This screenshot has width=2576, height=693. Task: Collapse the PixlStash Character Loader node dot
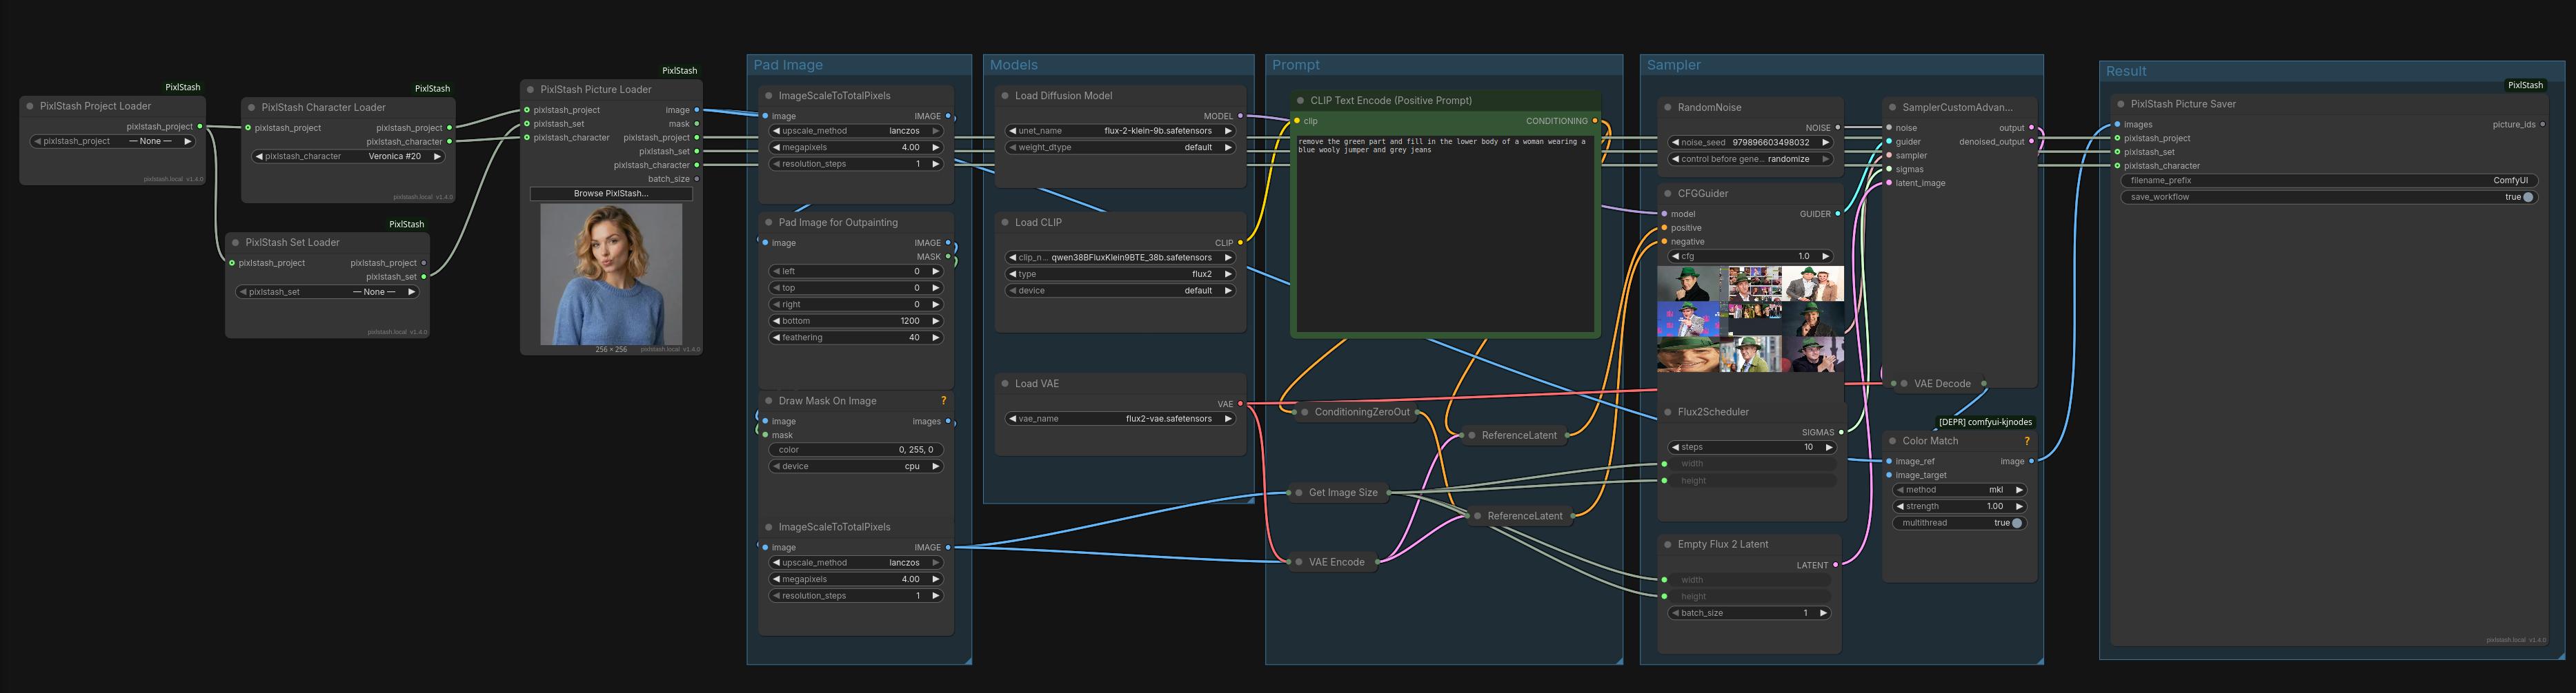(x=251, y=107)
